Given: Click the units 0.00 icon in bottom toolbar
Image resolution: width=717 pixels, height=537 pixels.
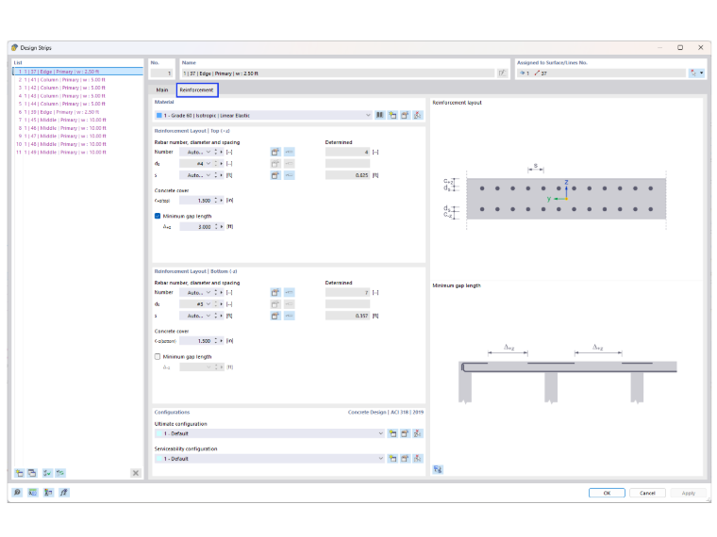Looking at the screenshot, I should (32, 492).
